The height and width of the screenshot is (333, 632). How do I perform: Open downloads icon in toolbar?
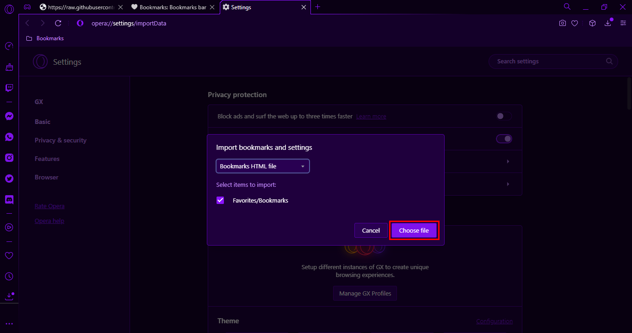click(x=608, y=23)
